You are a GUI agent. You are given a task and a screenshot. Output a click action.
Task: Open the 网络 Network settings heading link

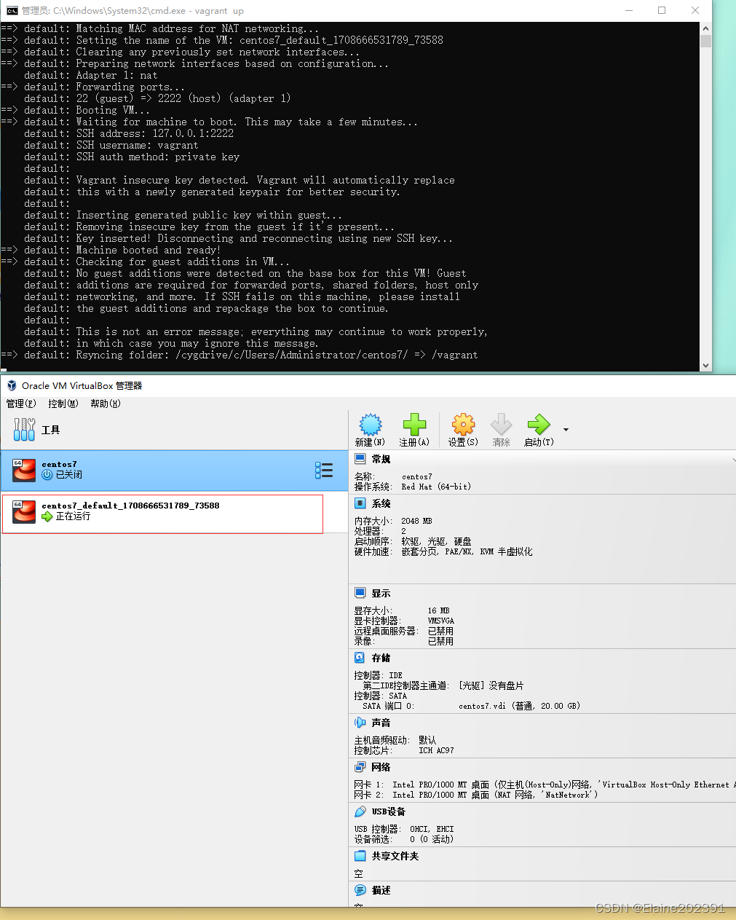pos(381,767)
